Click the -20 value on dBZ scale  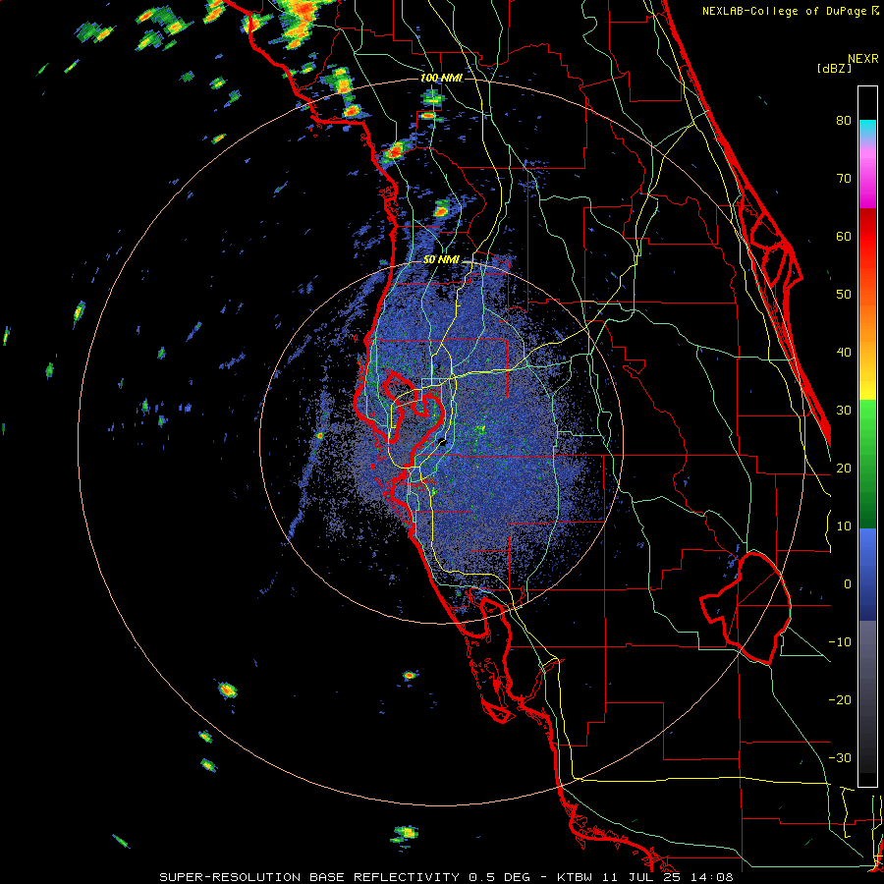[840, 700]
